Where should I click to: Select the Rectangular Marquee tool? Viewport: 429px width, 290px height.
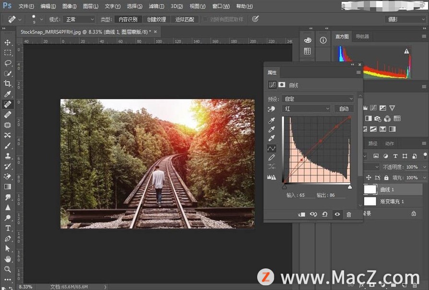point(7,52)
